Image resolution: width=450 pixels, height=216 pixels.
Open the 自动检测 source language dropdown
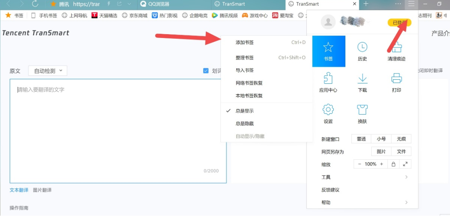(x=47, y=70)
